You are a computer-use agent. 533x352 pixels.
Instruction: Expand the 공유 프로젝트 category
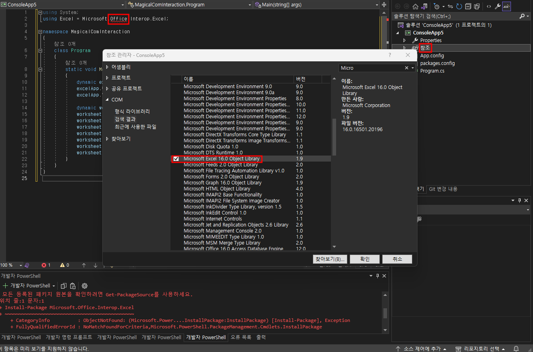click(107, 88)
